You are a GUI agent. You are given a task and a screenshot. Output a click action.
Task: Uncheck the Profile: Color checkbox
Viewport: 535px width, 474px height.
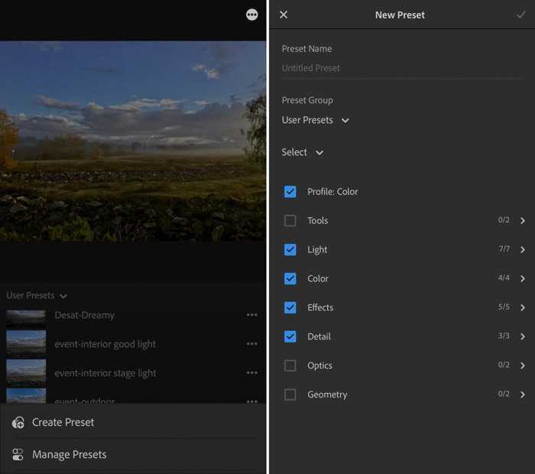click(x=290, y=191)
